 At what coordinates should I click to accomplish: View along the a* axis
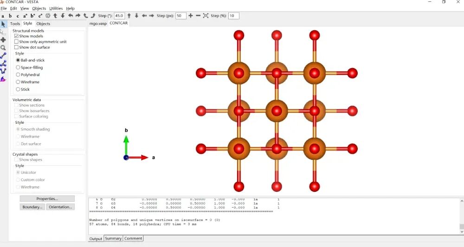(25, 16)
